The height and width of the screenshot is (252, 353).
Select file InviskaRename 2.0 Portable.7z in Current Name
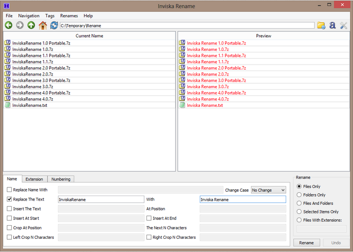point(41,68)
